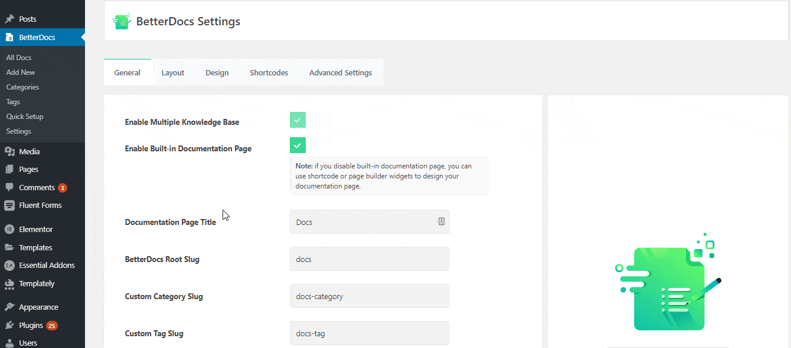
Task: Open Categories under BetterDocs
Action: point(22,87)
